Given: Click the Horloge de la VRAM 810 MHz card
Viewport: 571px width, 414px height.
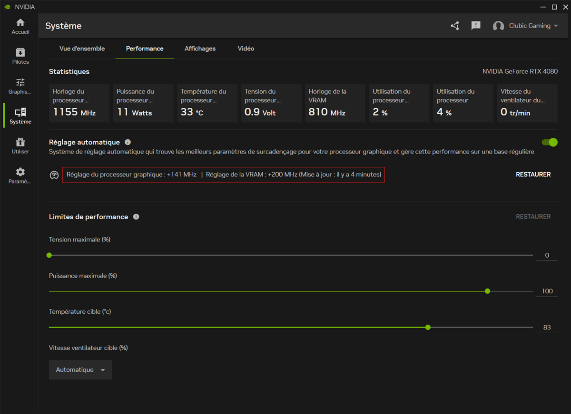Looking at the screenshot, I should click(335, 103).
